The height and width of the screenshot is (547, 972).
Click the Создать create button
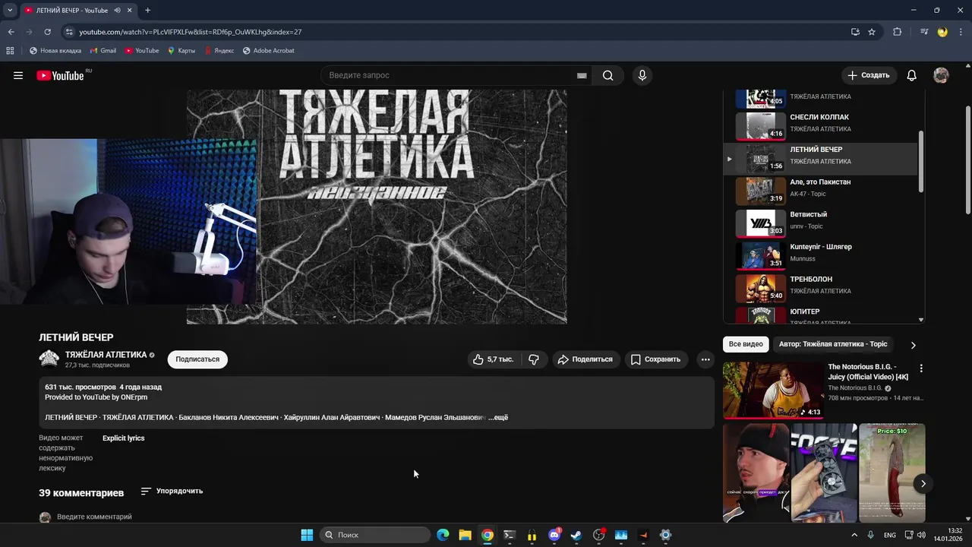point(869,75)
